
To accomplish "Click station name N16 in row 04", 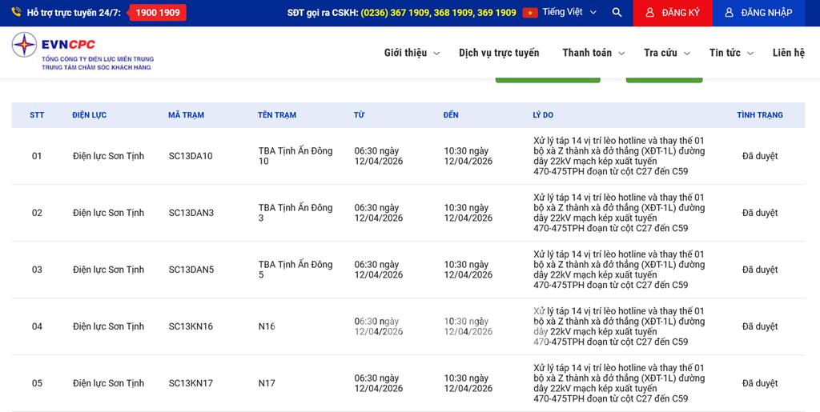I will pos(267,326).
